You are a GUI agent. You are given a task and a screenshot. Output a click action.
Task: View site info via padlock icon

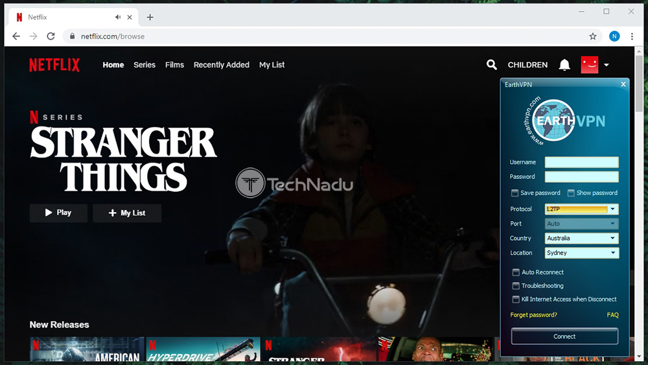coord(73,36)
